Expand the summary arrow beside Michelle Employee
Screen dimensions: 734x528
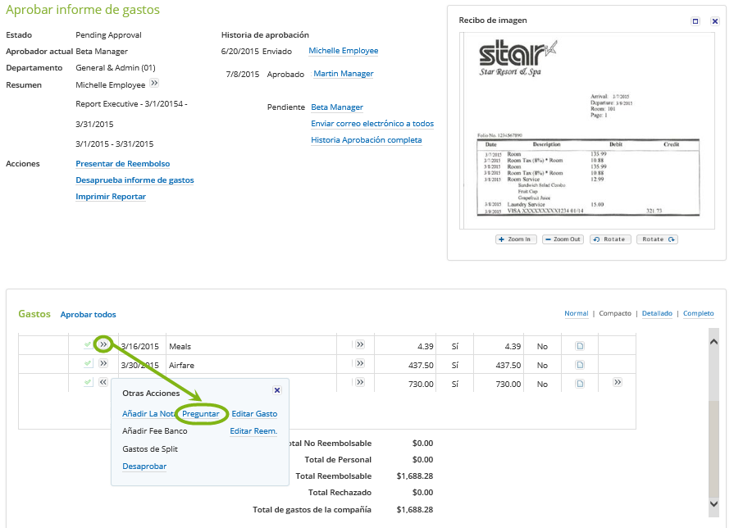coord(154,83)
